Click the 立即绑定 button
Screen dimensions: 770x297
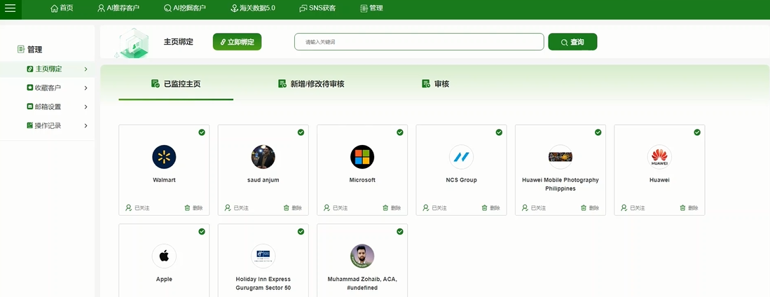(237, 42)
